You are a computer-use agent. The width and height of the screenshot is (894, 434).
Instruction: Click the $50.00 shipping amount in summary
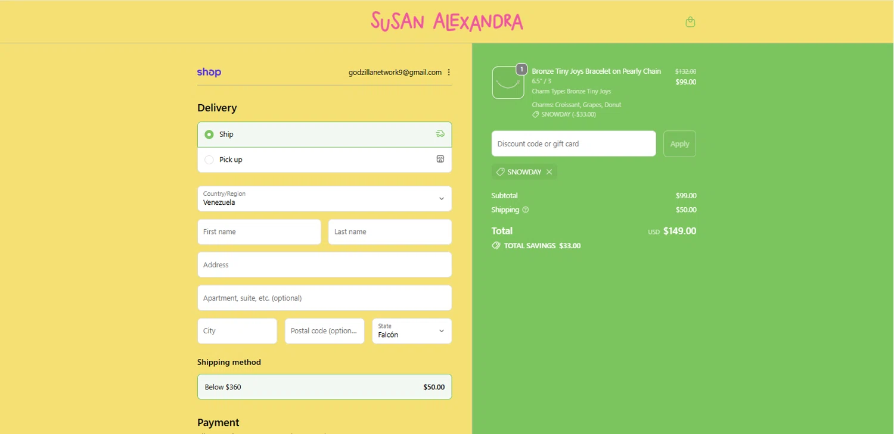coord(686,210)
